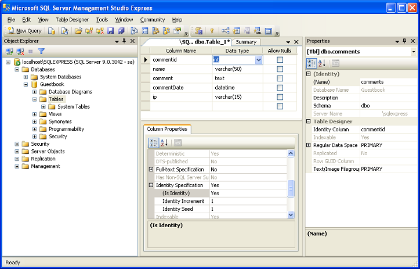Expand the Views folder node
Screen dimensions: 420x269
coord(35,114)
